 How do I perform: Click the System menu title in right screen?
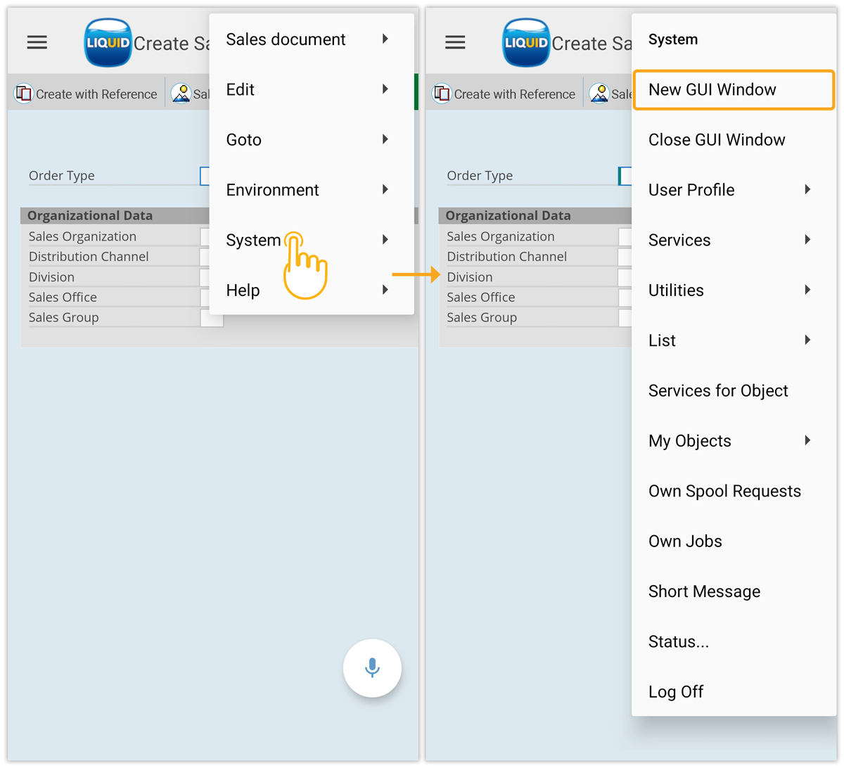click(673, 39)
